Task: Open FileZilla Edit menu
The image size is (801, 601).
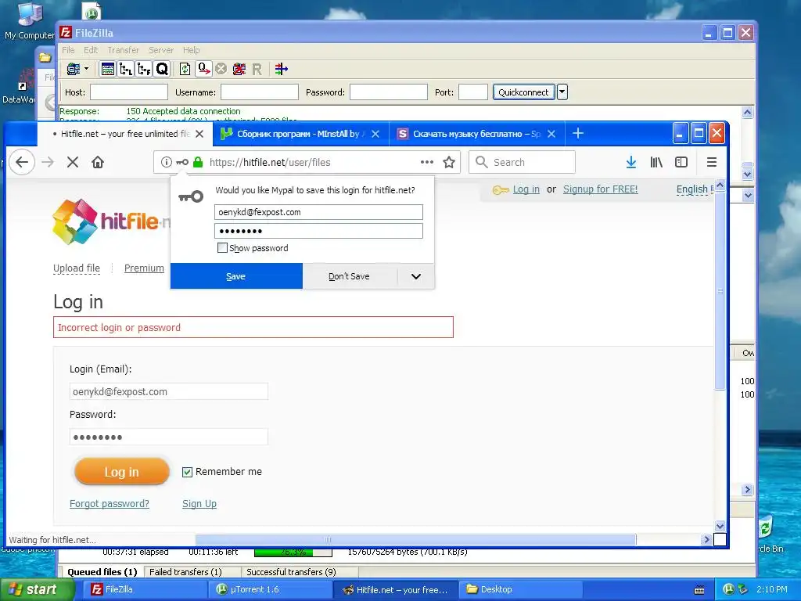Action: coord(91,50)
